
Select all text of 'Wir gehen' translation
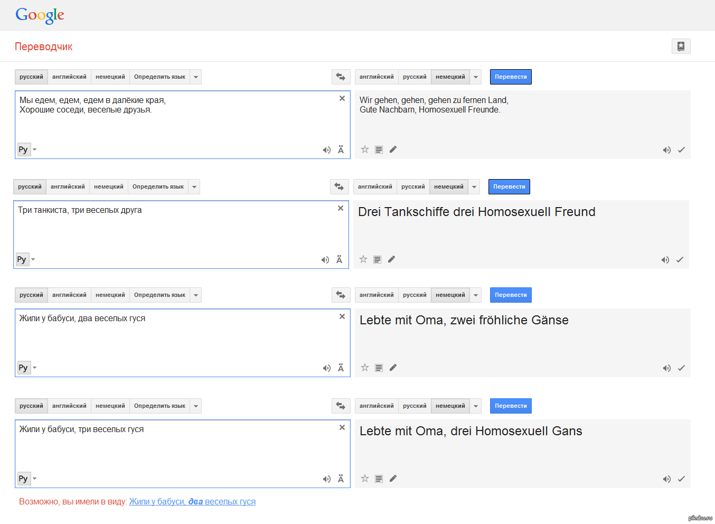click(379, 150)
